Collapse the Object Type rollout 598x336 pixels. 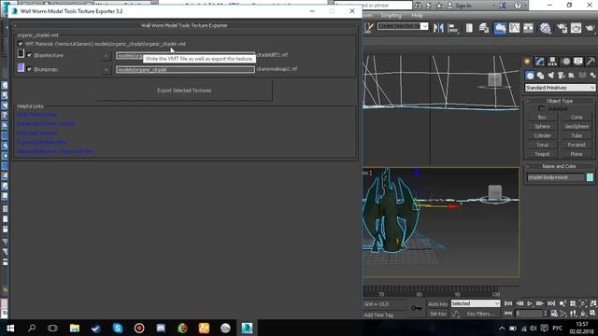pos(560,101)
